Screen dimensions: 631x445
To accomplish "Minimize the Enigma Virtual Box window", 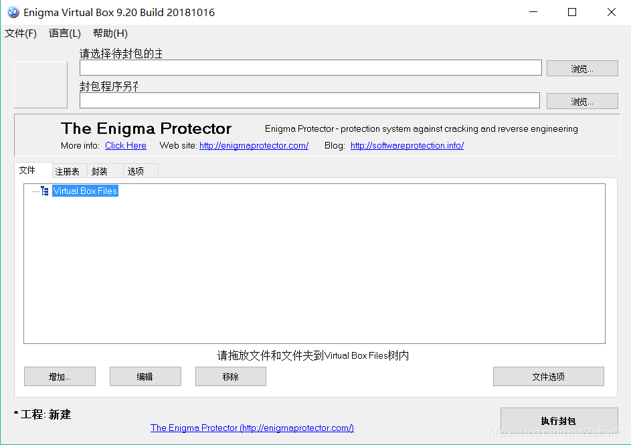I will click(x=533, y=12).
